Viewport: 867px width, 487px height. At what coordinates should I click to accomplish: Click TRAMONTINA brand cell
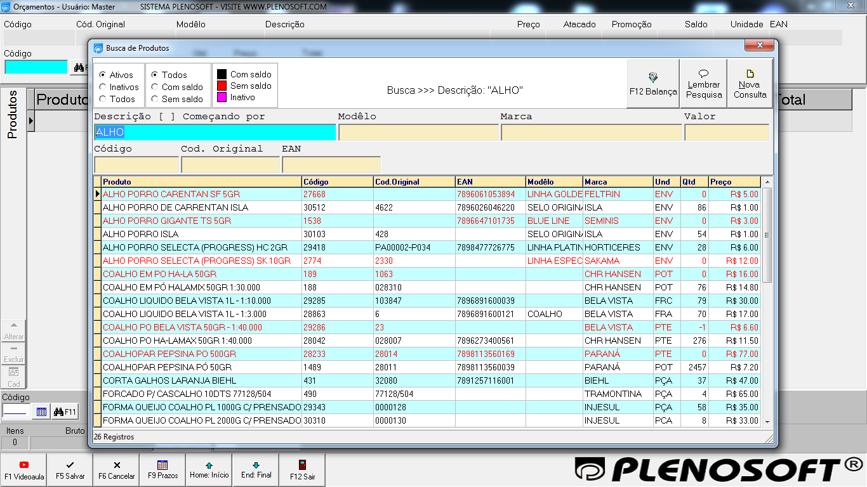point(618,394)
